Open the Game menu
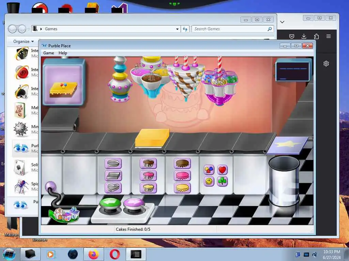 [x=48, y=53]
